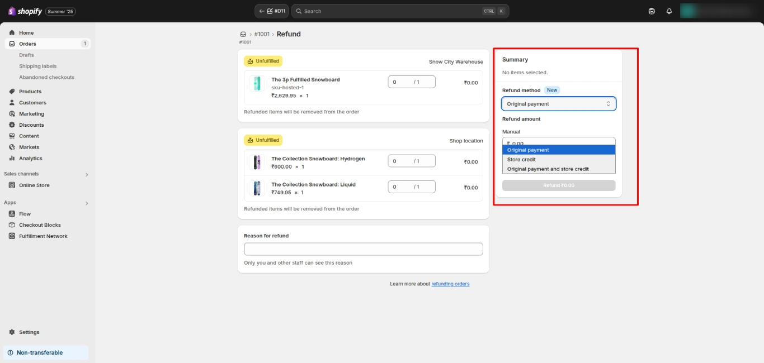
Task: Click the sku-hosted-1 text
Action: click(287, 88)
